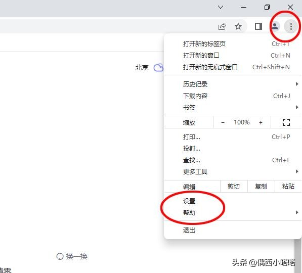Select 打开新的标签页 menu item
The height and width of the screenshot is (273, 302).
pyautogui.click(x=233, y=44)
